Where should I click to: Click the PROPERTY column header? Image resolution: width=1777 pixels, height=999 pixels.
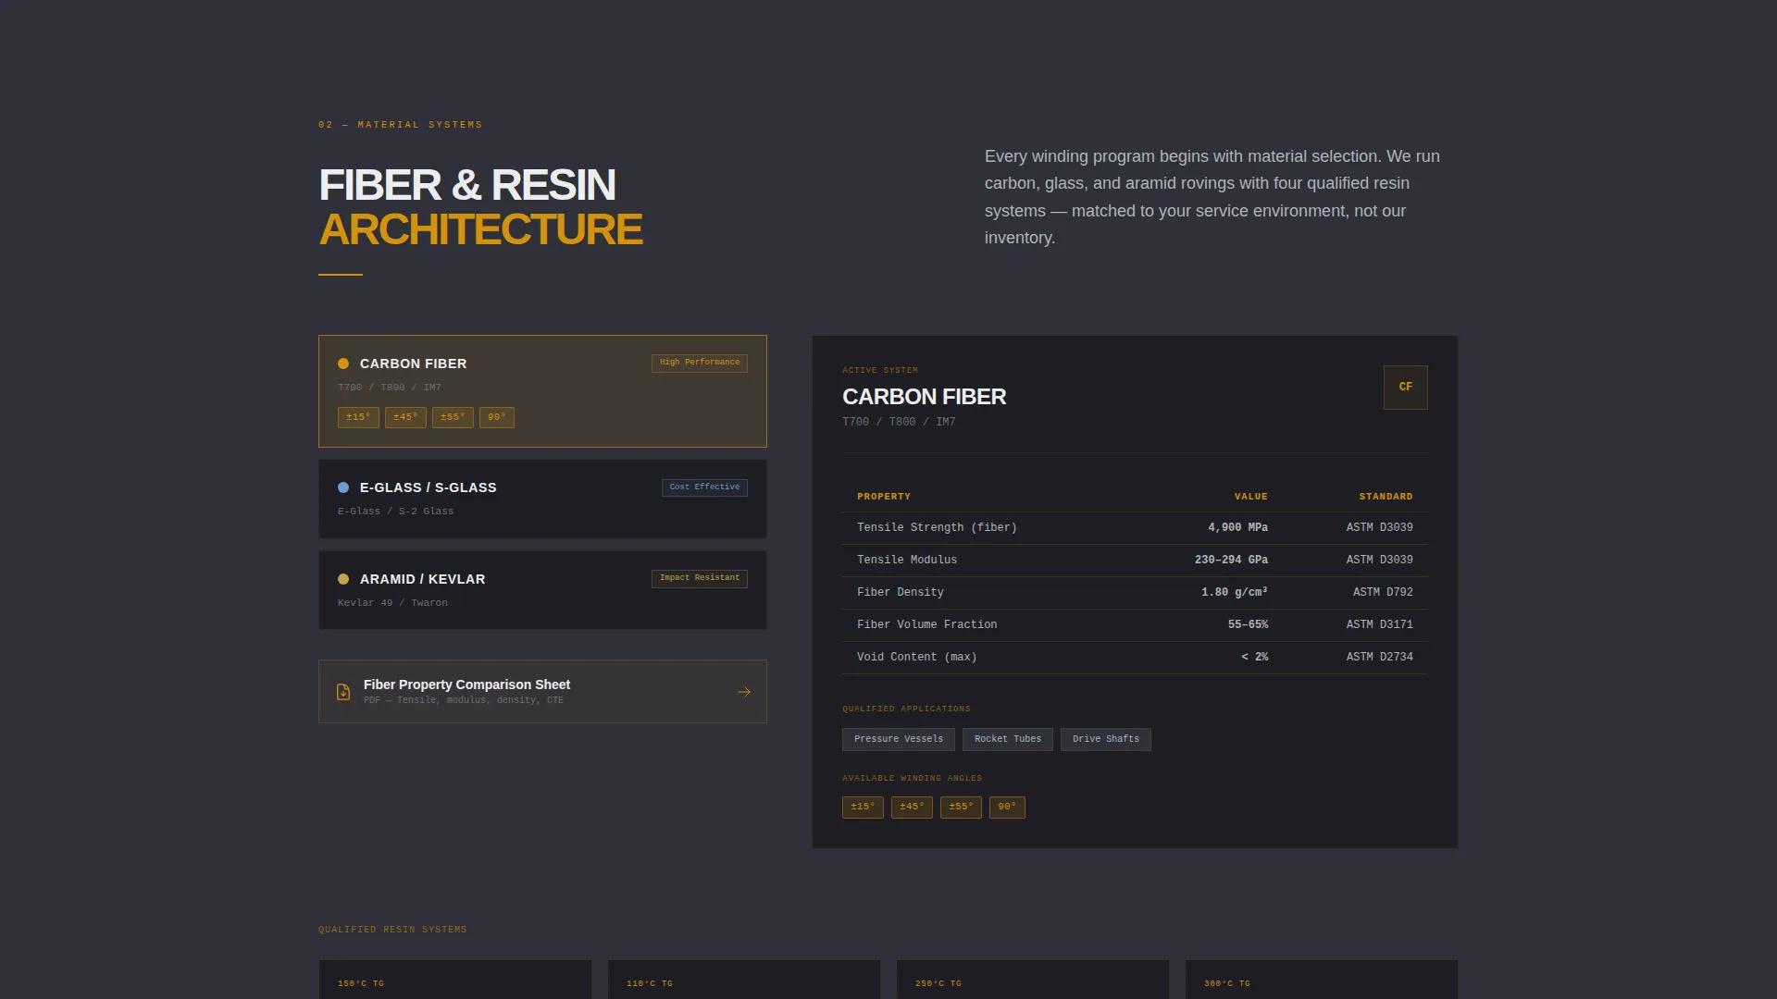click(x=884, y=497)
